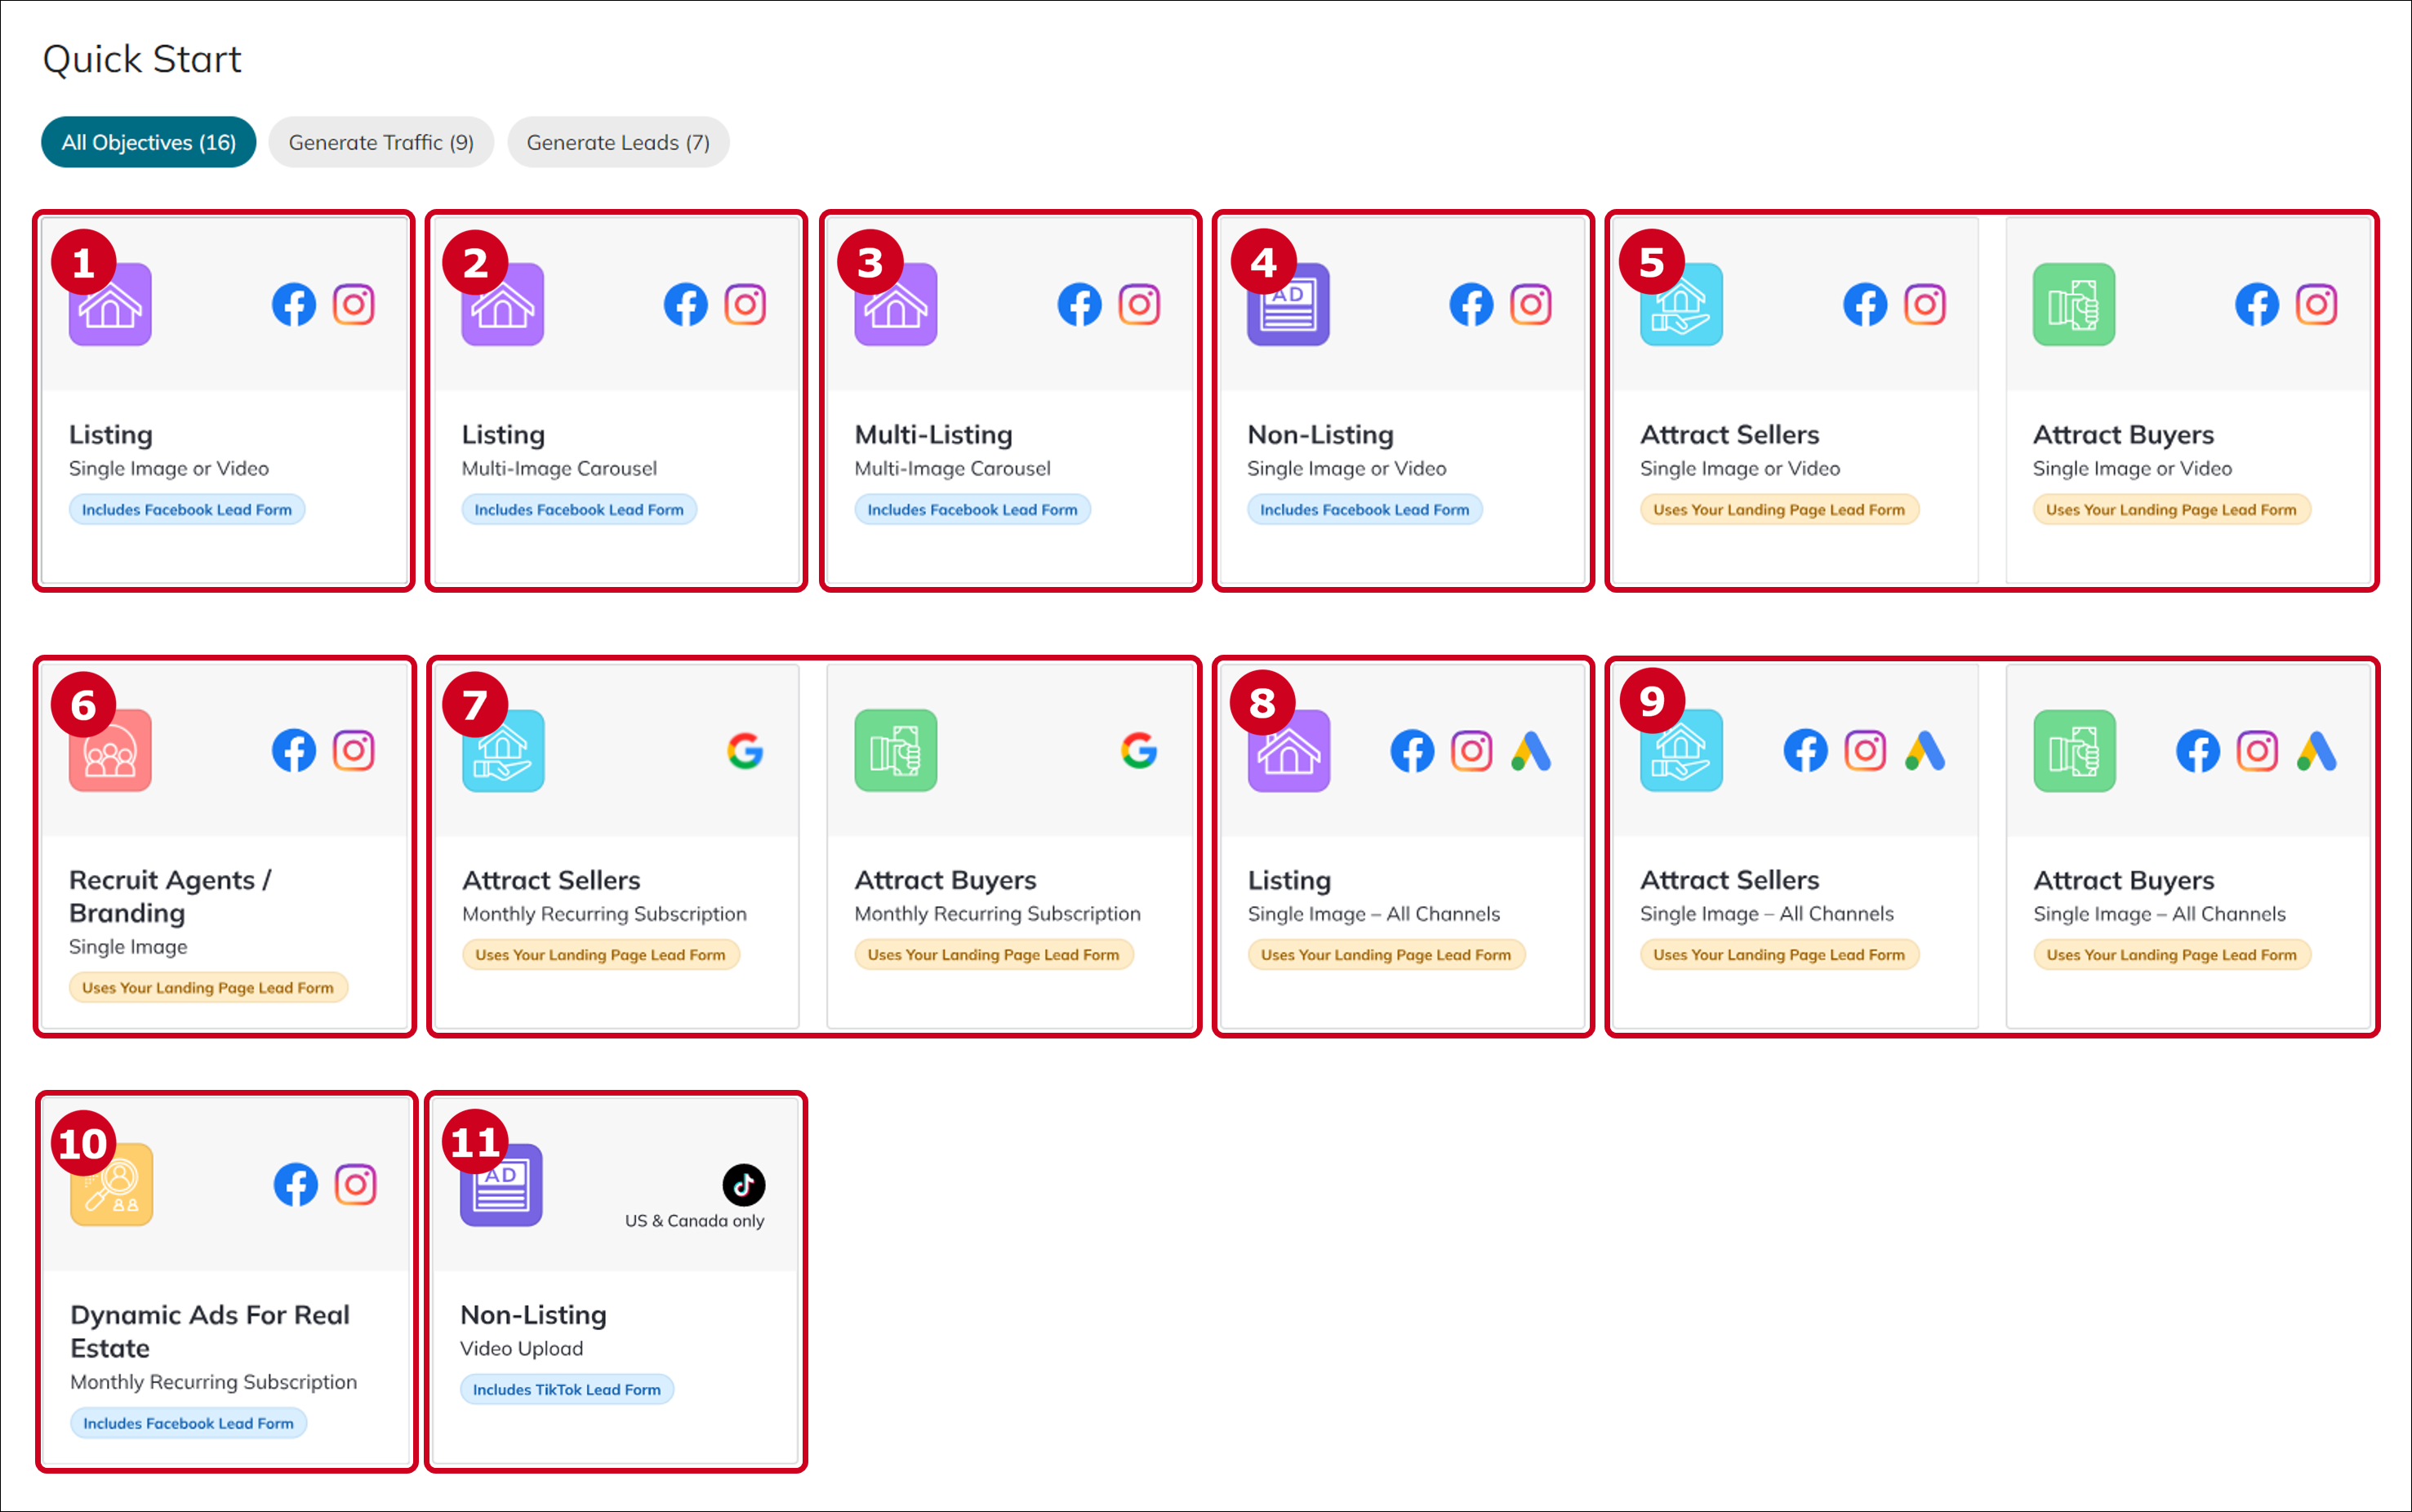Click Facebook icon on Multi-Listing card
This screenshot has width=2412, height=1512.
[1080, 304]
